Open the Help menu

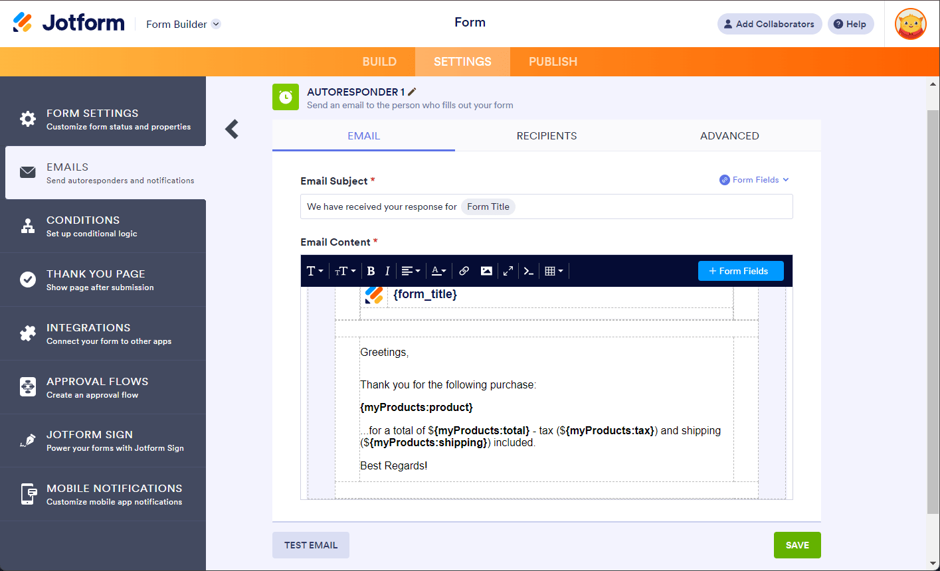pos(850,24)
